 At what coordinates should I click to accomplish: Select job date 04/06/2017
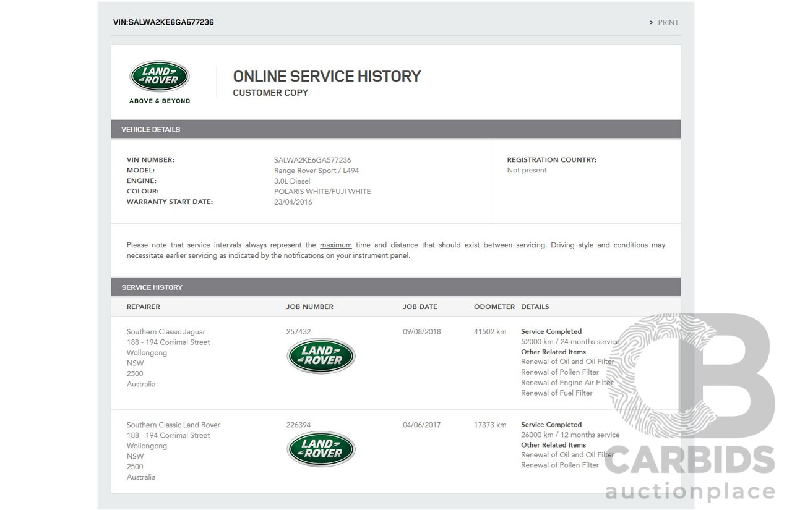[x=422, y=425]
